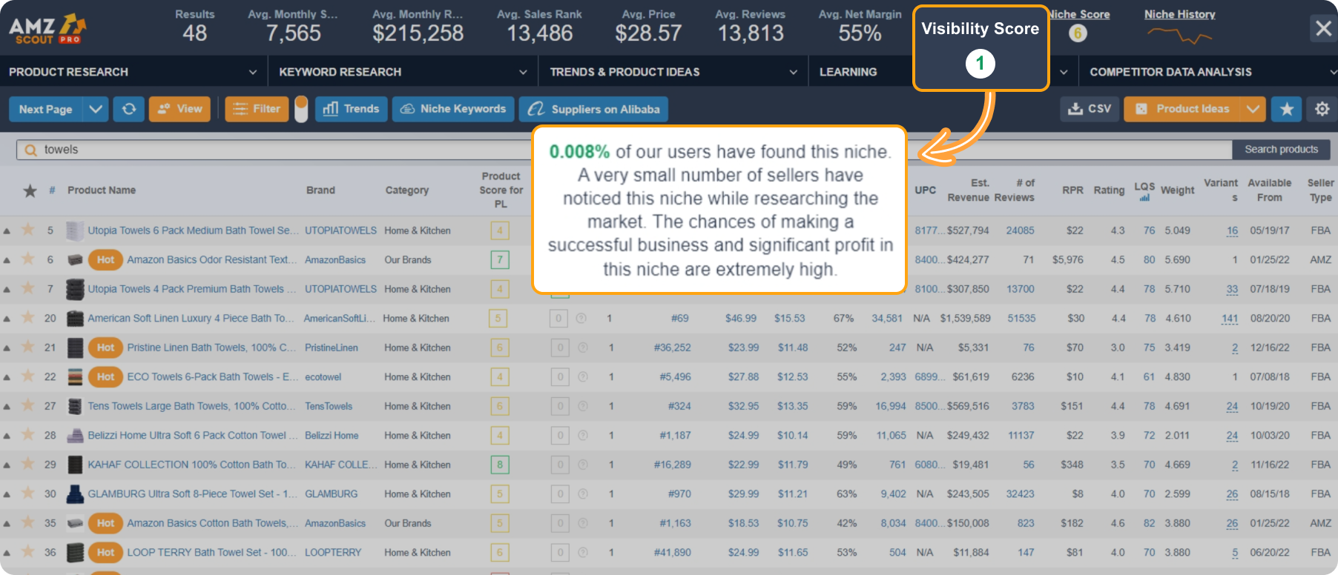
Task: Click the GLAMBURG towel set product thumbnail
Action: coord(75,494)
